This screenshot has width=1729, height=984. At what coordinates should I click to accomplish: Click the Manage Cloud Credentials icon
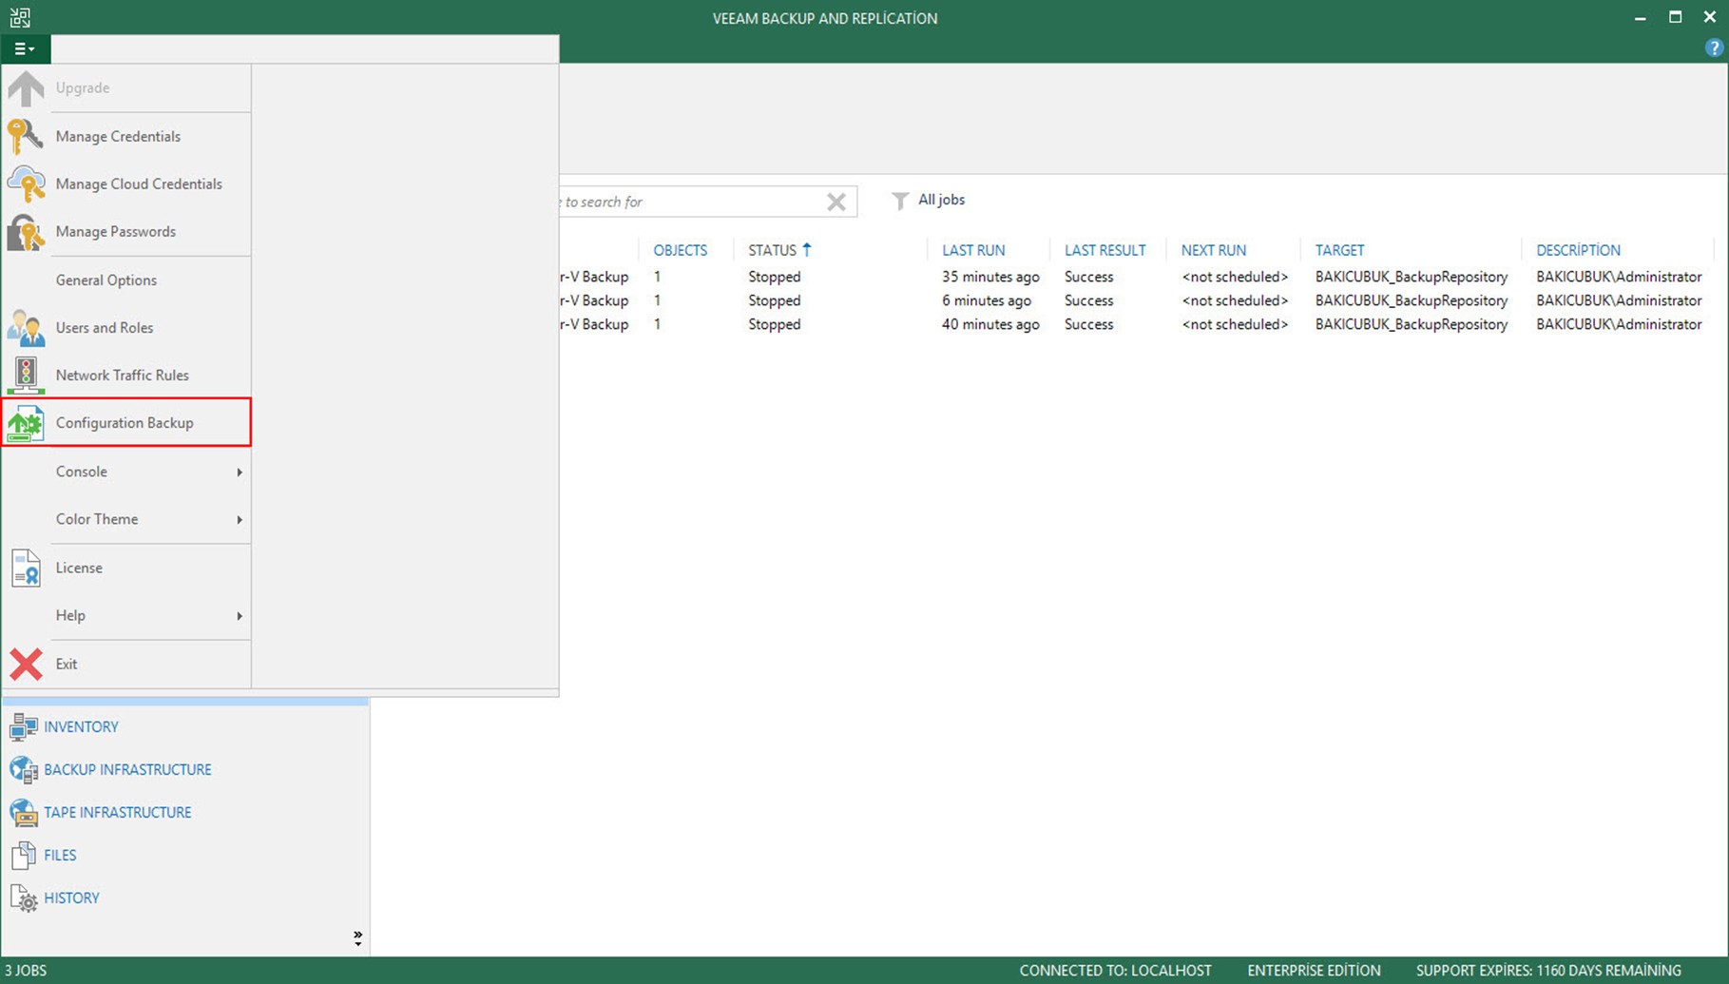(x=26, y=184)
